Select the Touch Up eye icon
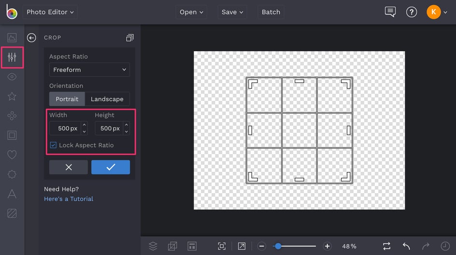 tap(12, 77)
